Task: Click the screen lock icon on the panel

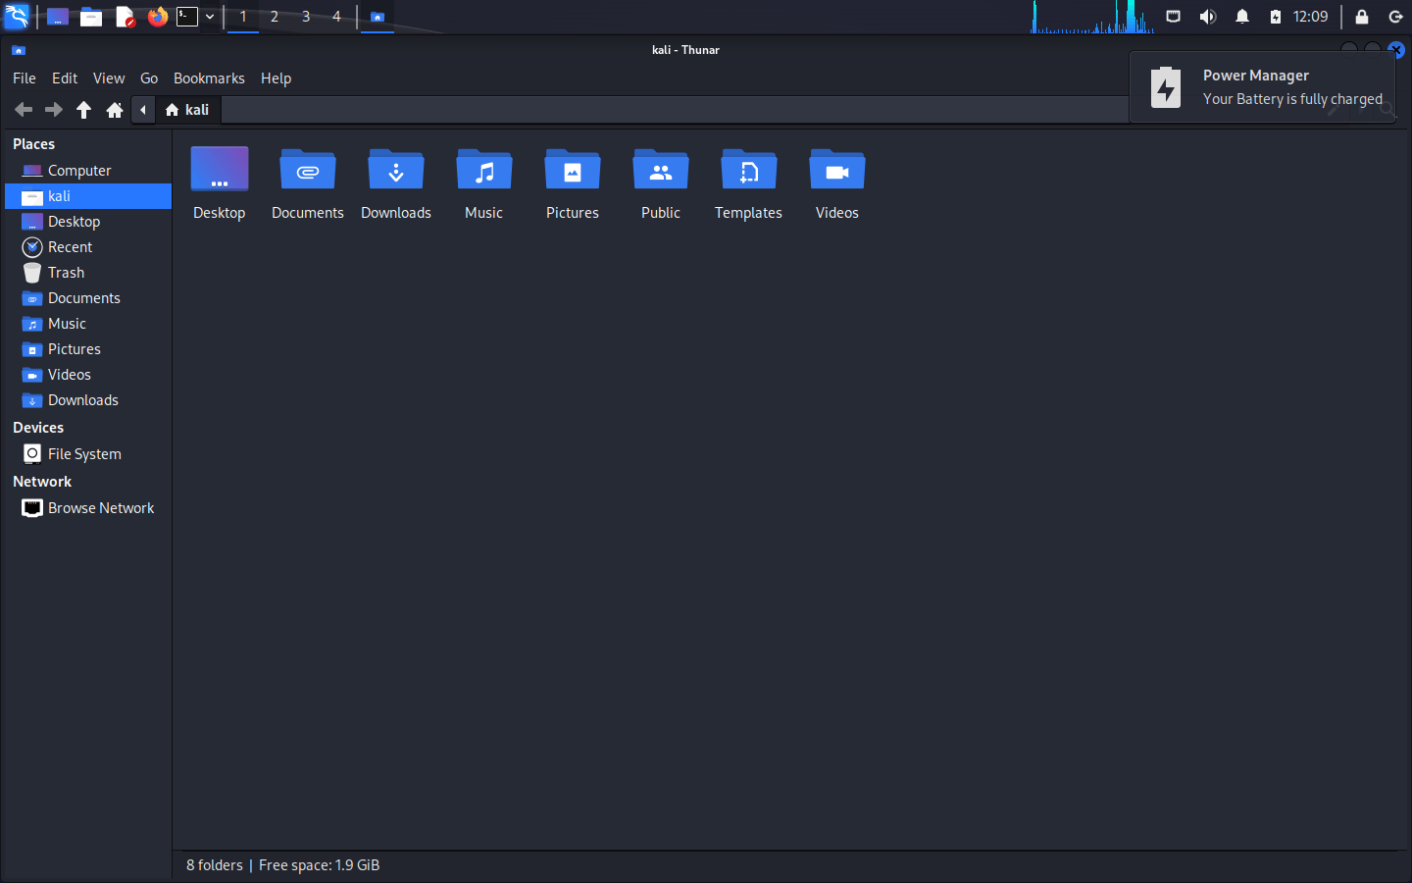Action: point(1361,17)
